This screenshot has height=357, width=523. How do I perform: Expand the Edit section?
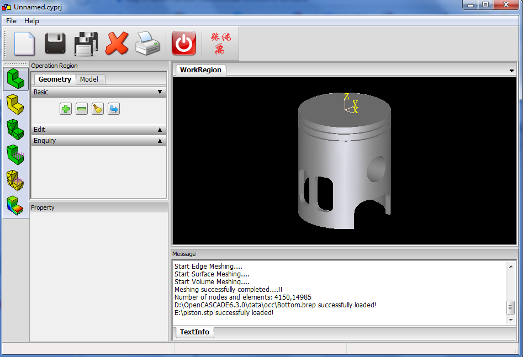click(99, 130)
